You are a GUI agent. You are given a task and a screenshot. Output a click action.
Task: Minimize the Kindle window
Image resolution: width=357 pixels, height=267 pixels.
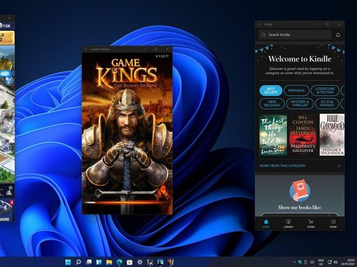click(x=317, y=25)
